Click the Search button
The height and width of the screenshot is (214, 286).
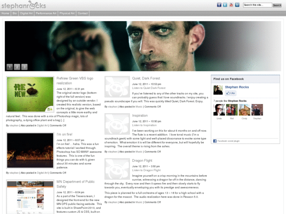277,5
